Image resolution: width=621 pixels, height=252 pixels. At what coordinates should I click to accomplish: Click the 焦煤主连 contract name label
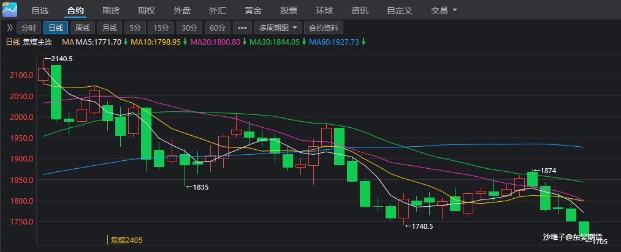click(37, 42)
